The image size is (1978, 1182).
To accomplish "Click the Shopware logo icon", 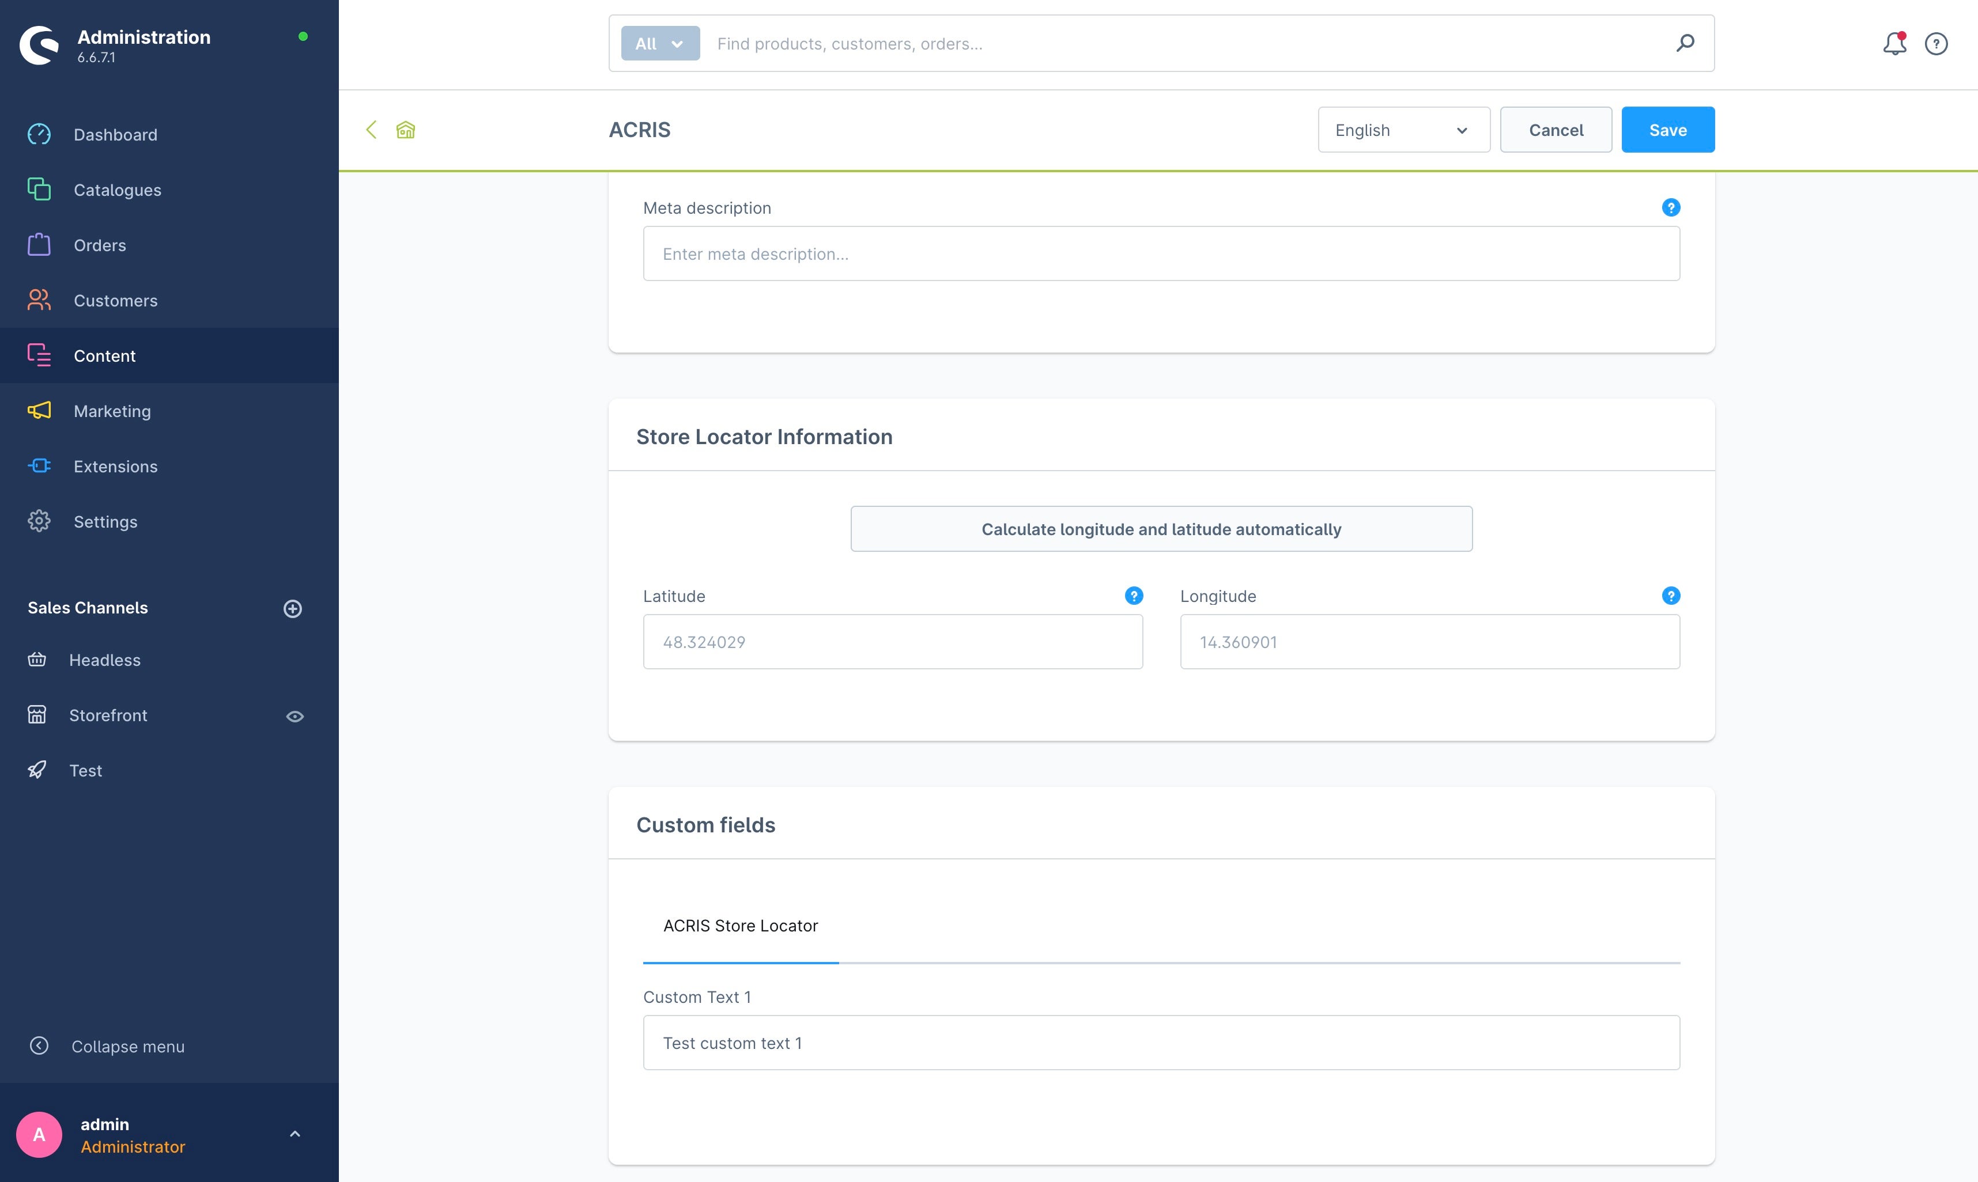I will (x=39, y=46).
